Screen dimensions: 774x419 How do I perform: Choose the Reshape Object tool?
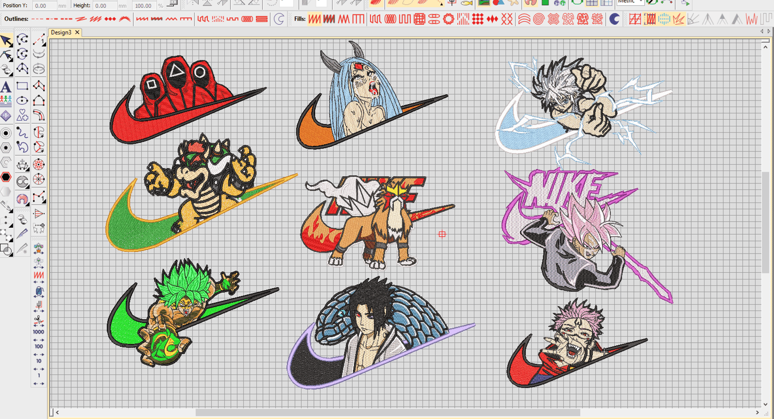click(x=6, y=55)
